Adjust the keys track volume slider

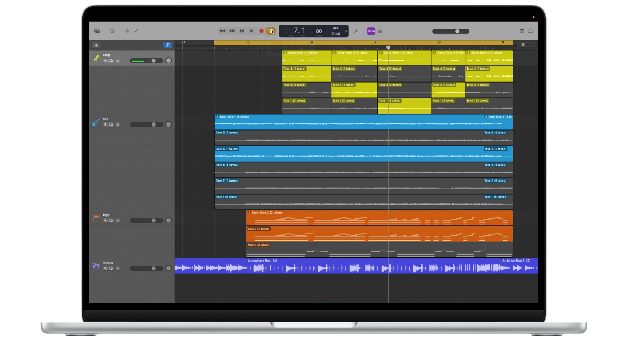tap(147, 220)
